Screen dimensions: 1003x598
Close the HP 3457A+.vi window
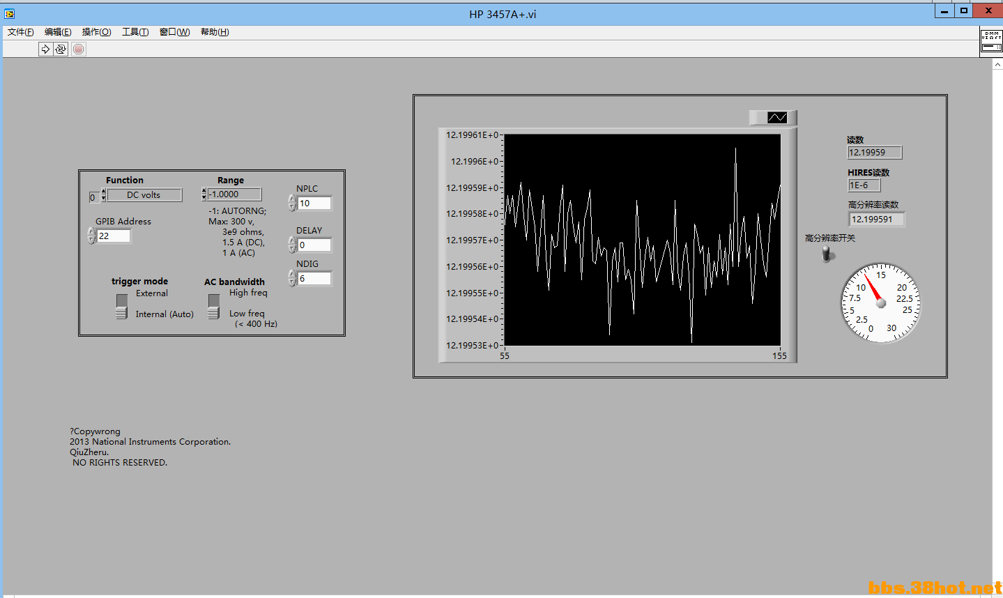pyautogui.click(x=988, y=10)
